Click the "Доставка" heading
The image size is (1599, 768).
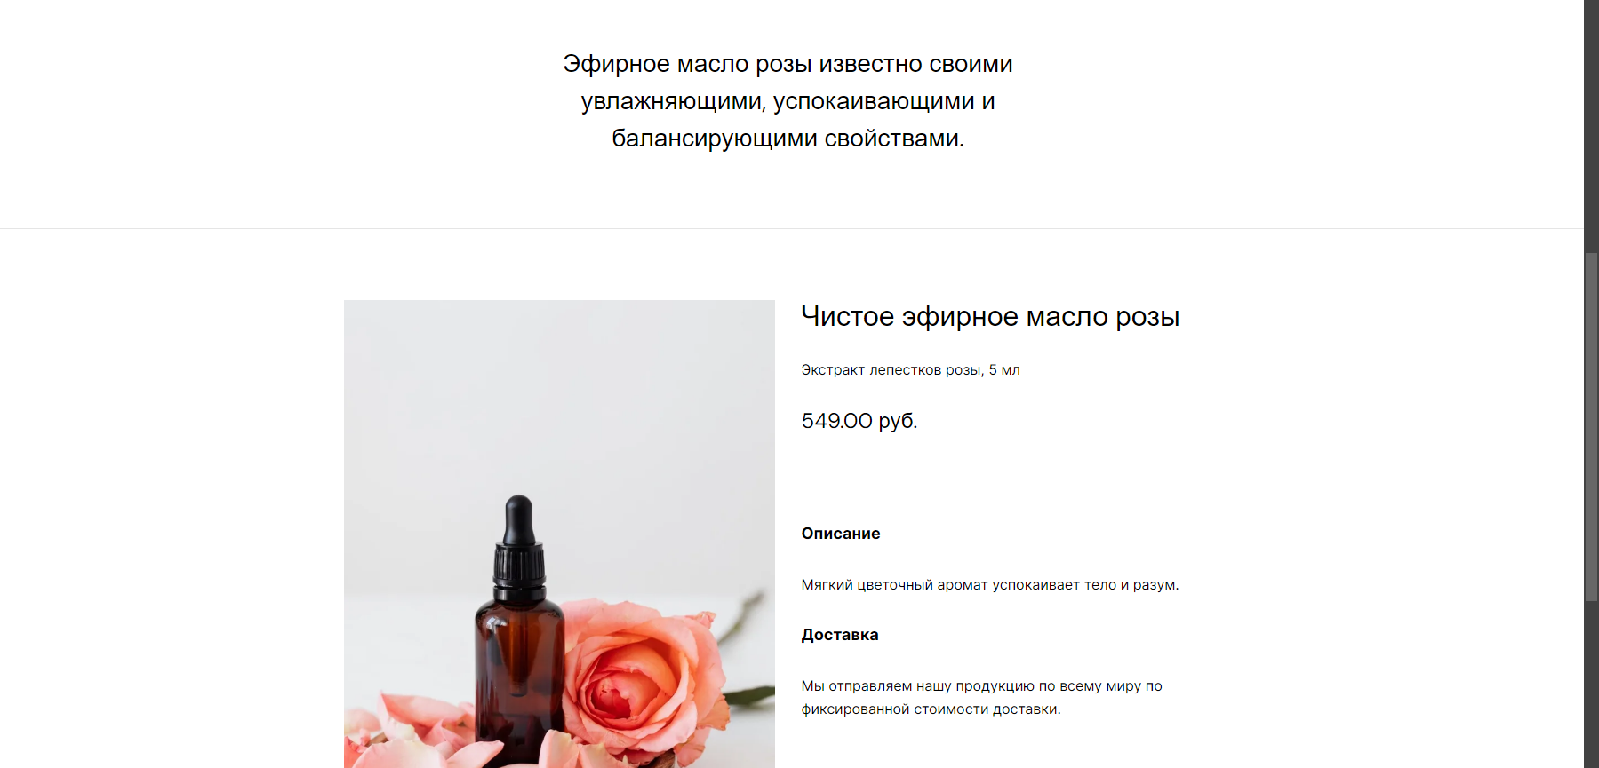point(840,635)
